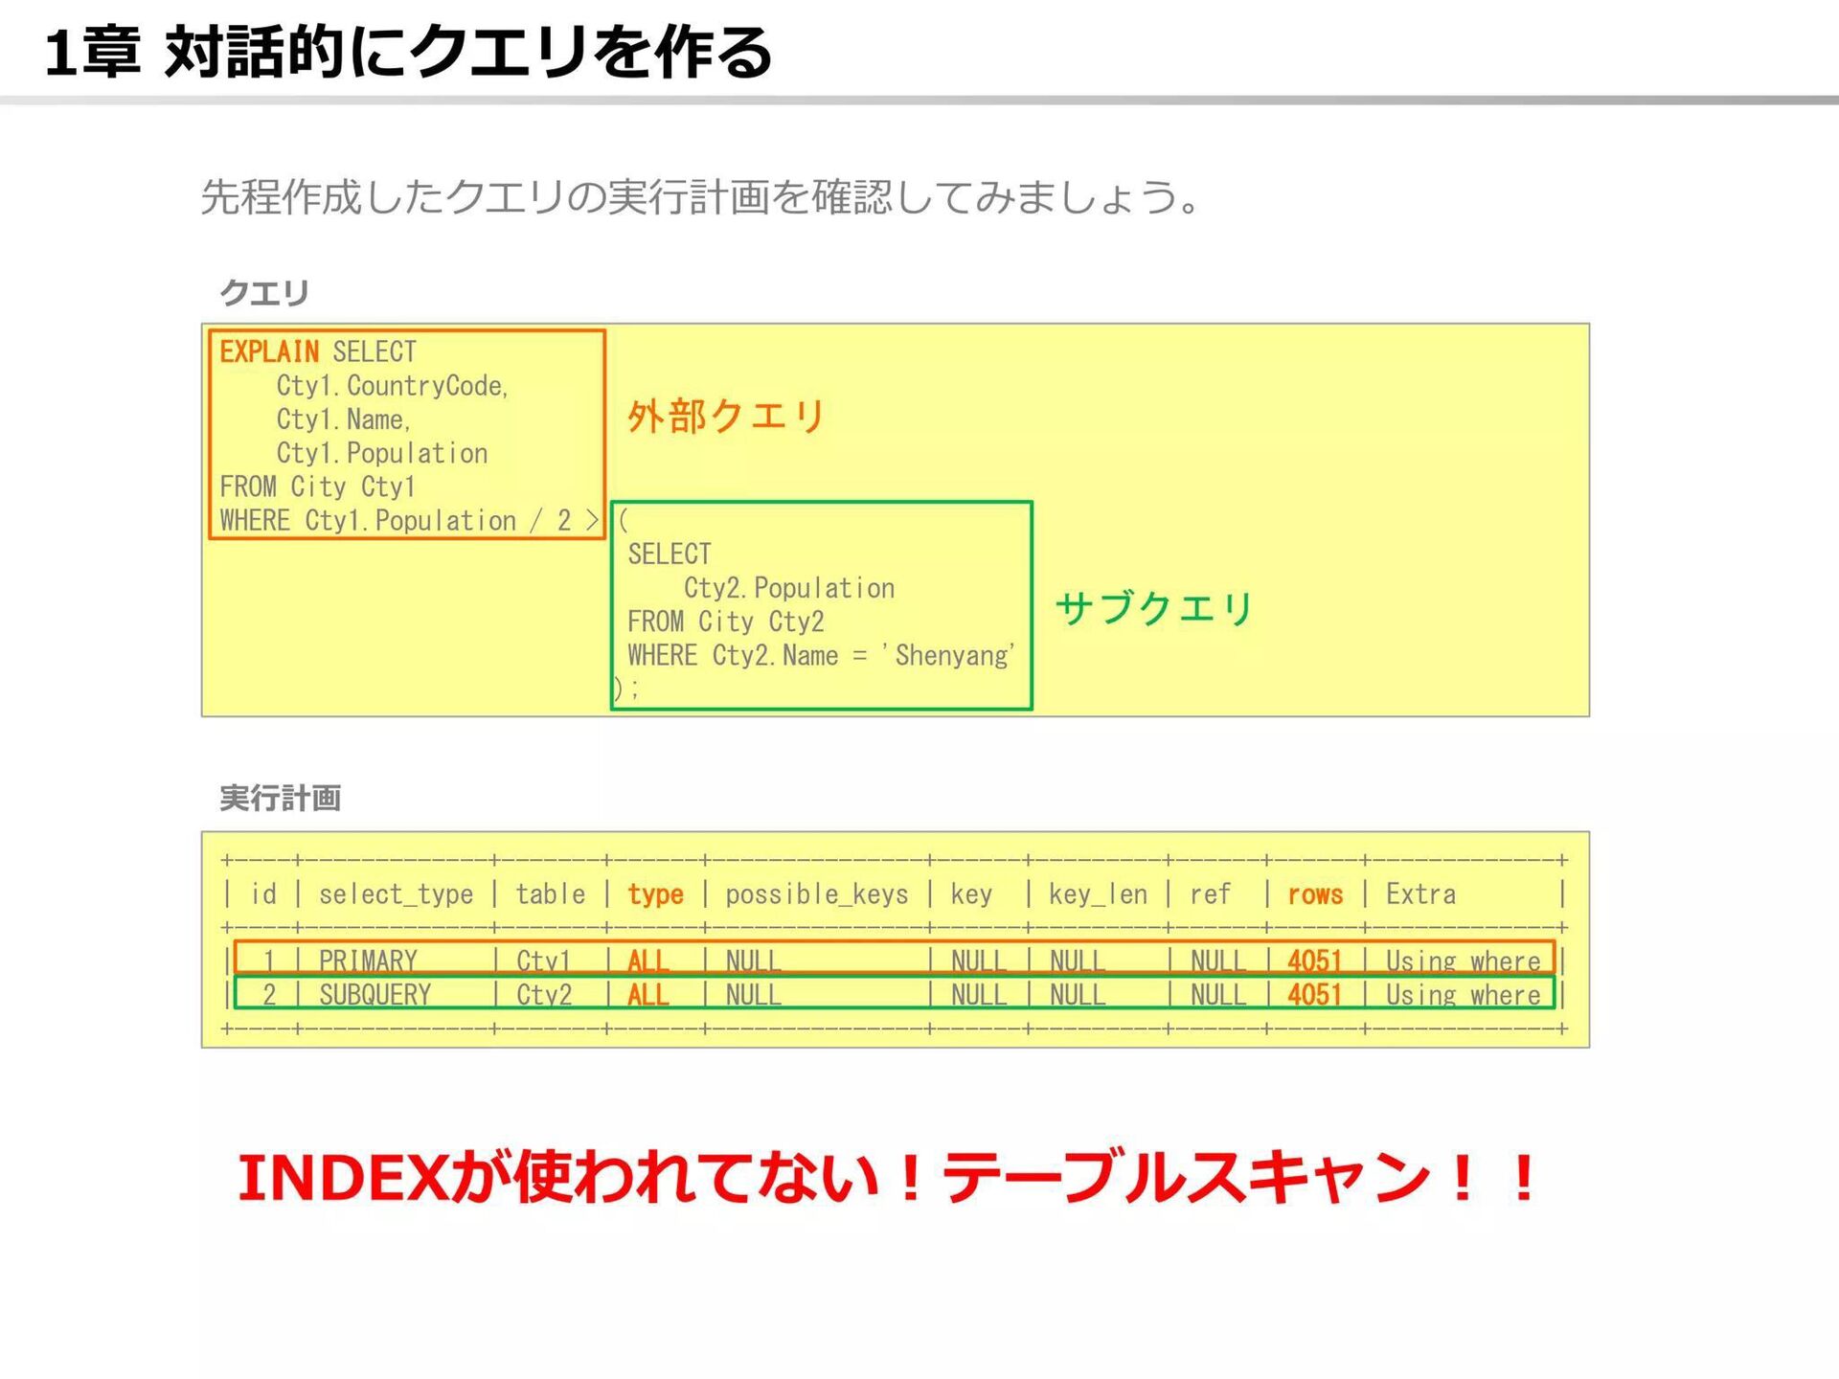Click the orange 'type' column header
Screen dimensions: 1839x1379
pyautogui.click(x=655, y=894)
